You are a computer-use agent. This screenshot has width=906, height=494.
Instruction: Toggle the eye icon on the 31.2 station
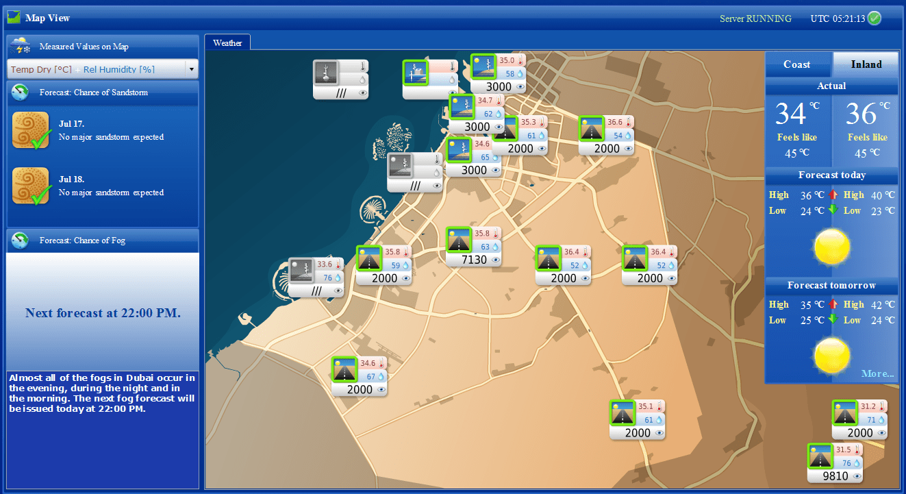881,433
